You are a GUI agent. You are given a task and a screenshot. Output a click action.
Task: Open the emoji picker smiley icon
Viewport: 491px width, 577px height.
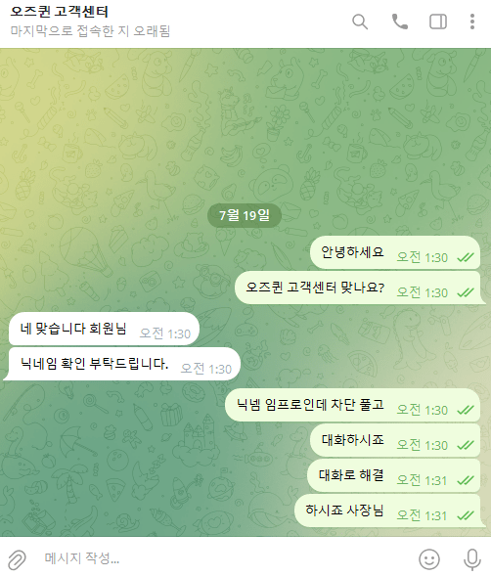click(x=429, y=559)
